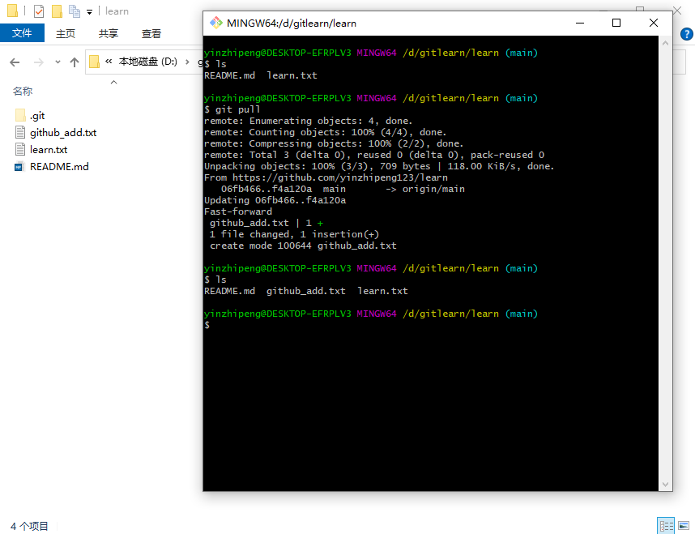Click 'create mode 100644 github_add.txt' line
This screenshot has width=695, height=534.
pos(303,246)
